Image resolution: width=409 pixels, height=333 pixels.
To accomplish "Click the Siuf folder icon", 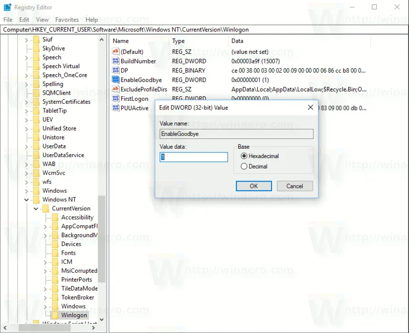I will click(x=37, y=39).
